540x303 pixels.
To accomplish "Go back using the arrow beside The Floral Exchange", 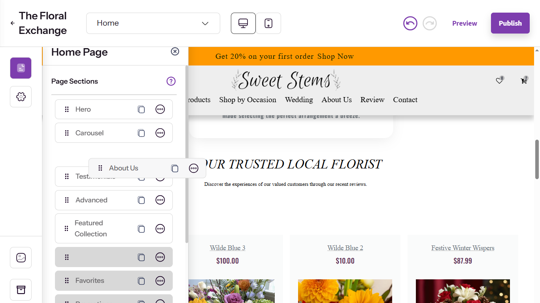I will 13,23.
